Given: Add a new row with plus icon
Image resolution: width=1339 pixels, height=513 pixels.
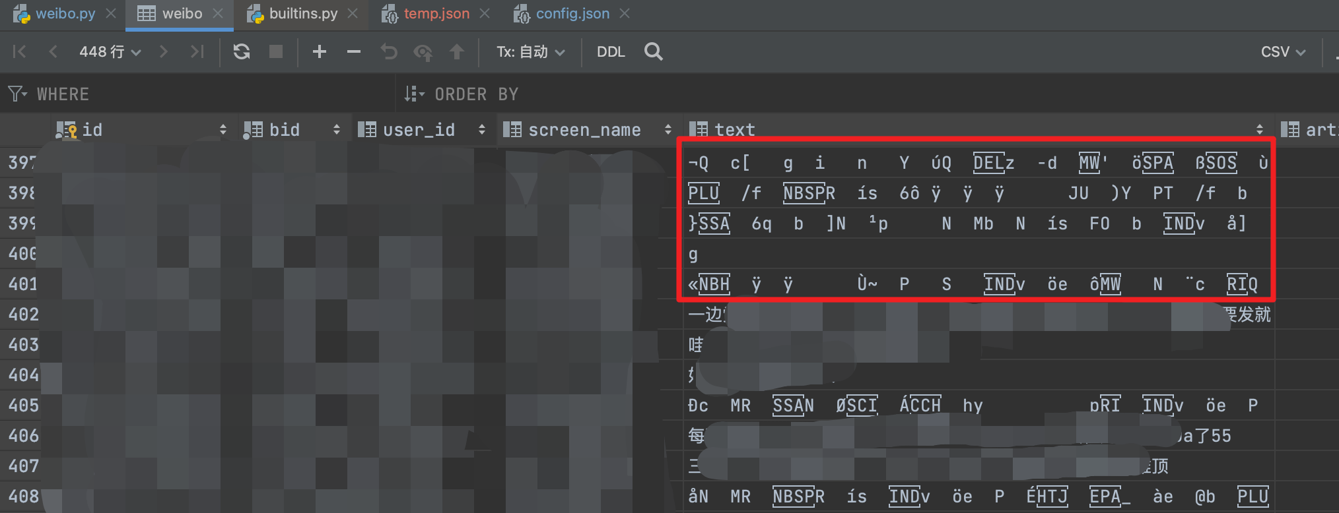Looking at the screenshot, I should click(320, 51).
